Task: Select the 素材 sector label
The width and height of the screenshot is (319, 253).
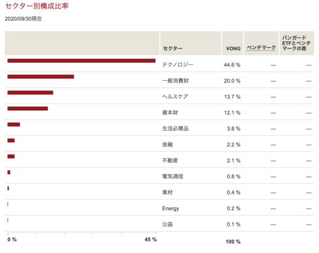Action: point(167,192)
